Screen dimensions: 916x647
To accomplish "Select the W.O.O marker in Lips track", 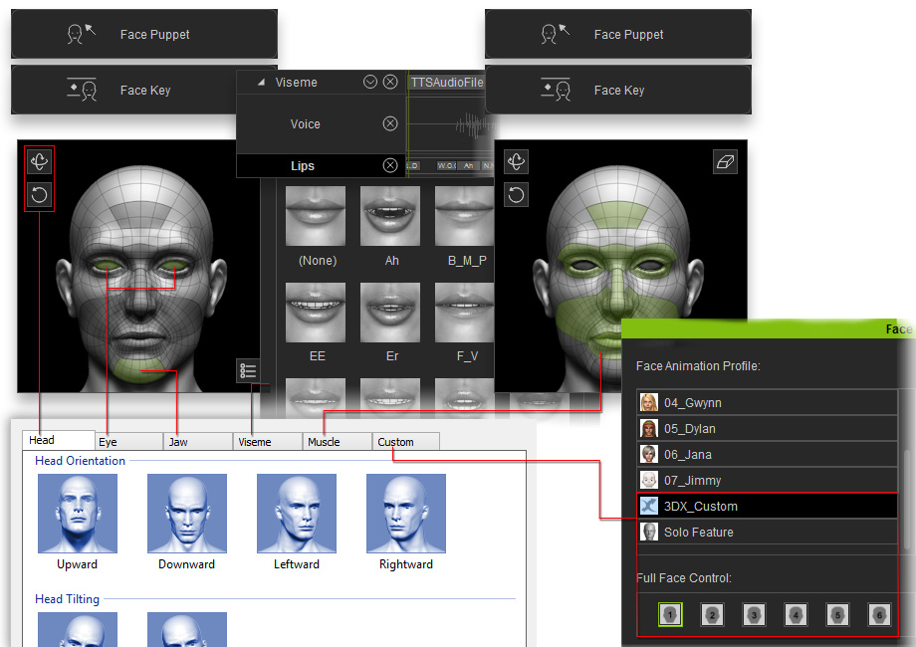I will coord(447,166).
